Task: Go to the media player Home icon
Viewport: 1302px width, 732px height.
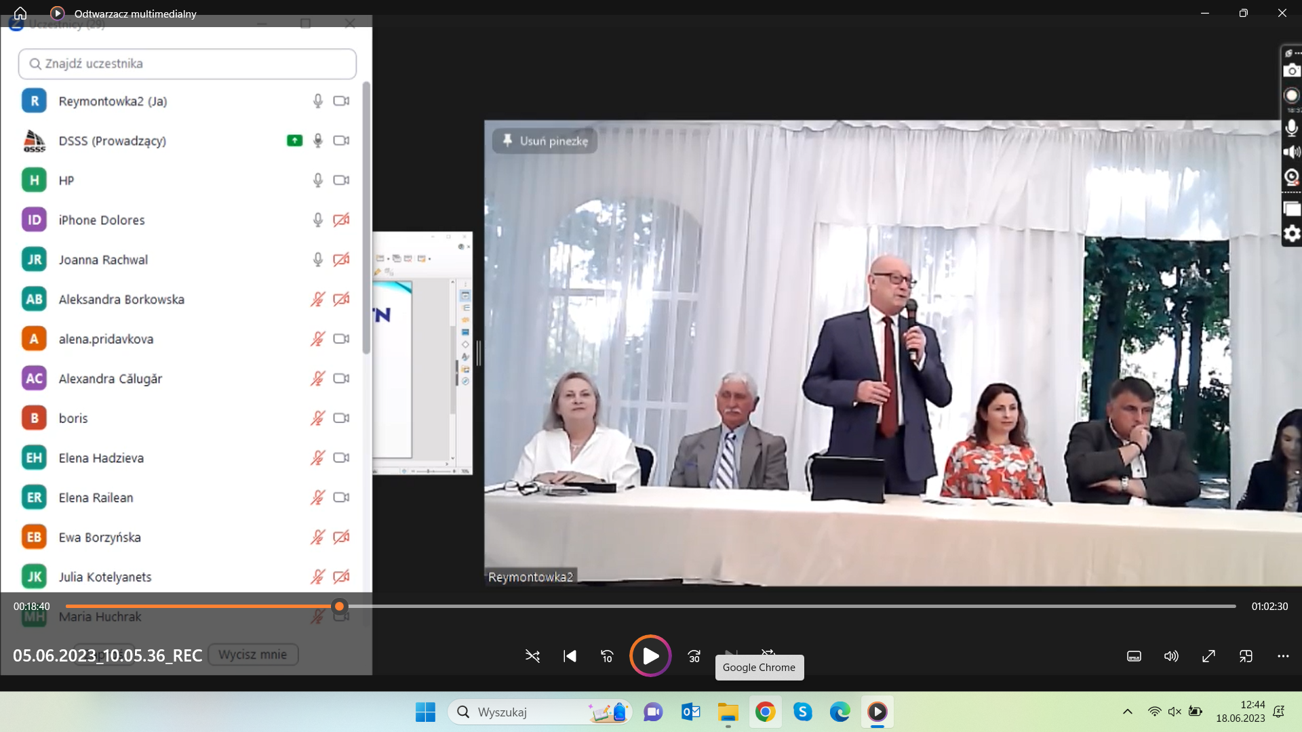Action: 20,13
